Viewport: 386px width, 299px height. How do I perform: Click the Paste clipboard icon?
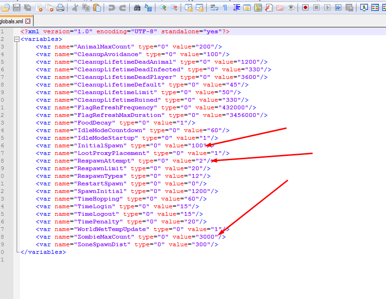(97, 8)
